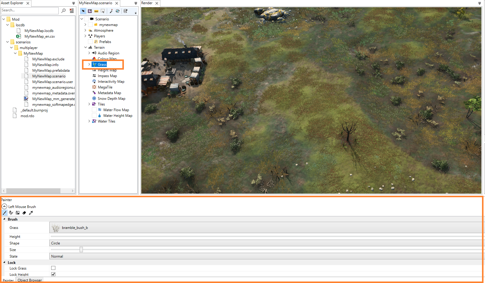Screen dimensions: 485x283
Task: Click the list view options icon beside search
Action: tap(72, 10)
